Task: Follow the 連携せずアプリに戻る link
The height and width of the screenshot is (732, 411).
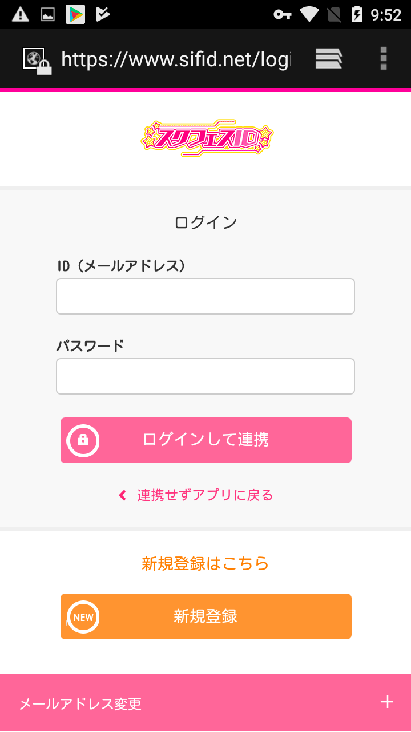Action: pos(205,495)
